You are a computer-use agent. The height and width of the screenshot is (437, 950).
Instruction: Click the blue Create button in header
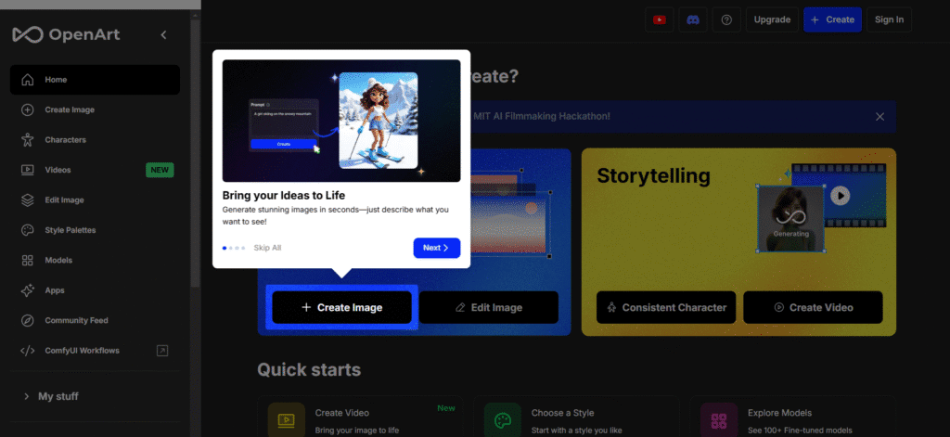coord(832,19)
